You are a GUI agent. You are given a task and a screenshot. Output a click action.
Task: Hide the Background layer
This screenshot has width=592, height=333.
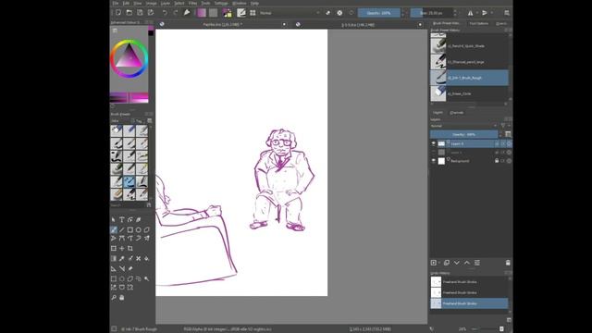coord(434,161)
